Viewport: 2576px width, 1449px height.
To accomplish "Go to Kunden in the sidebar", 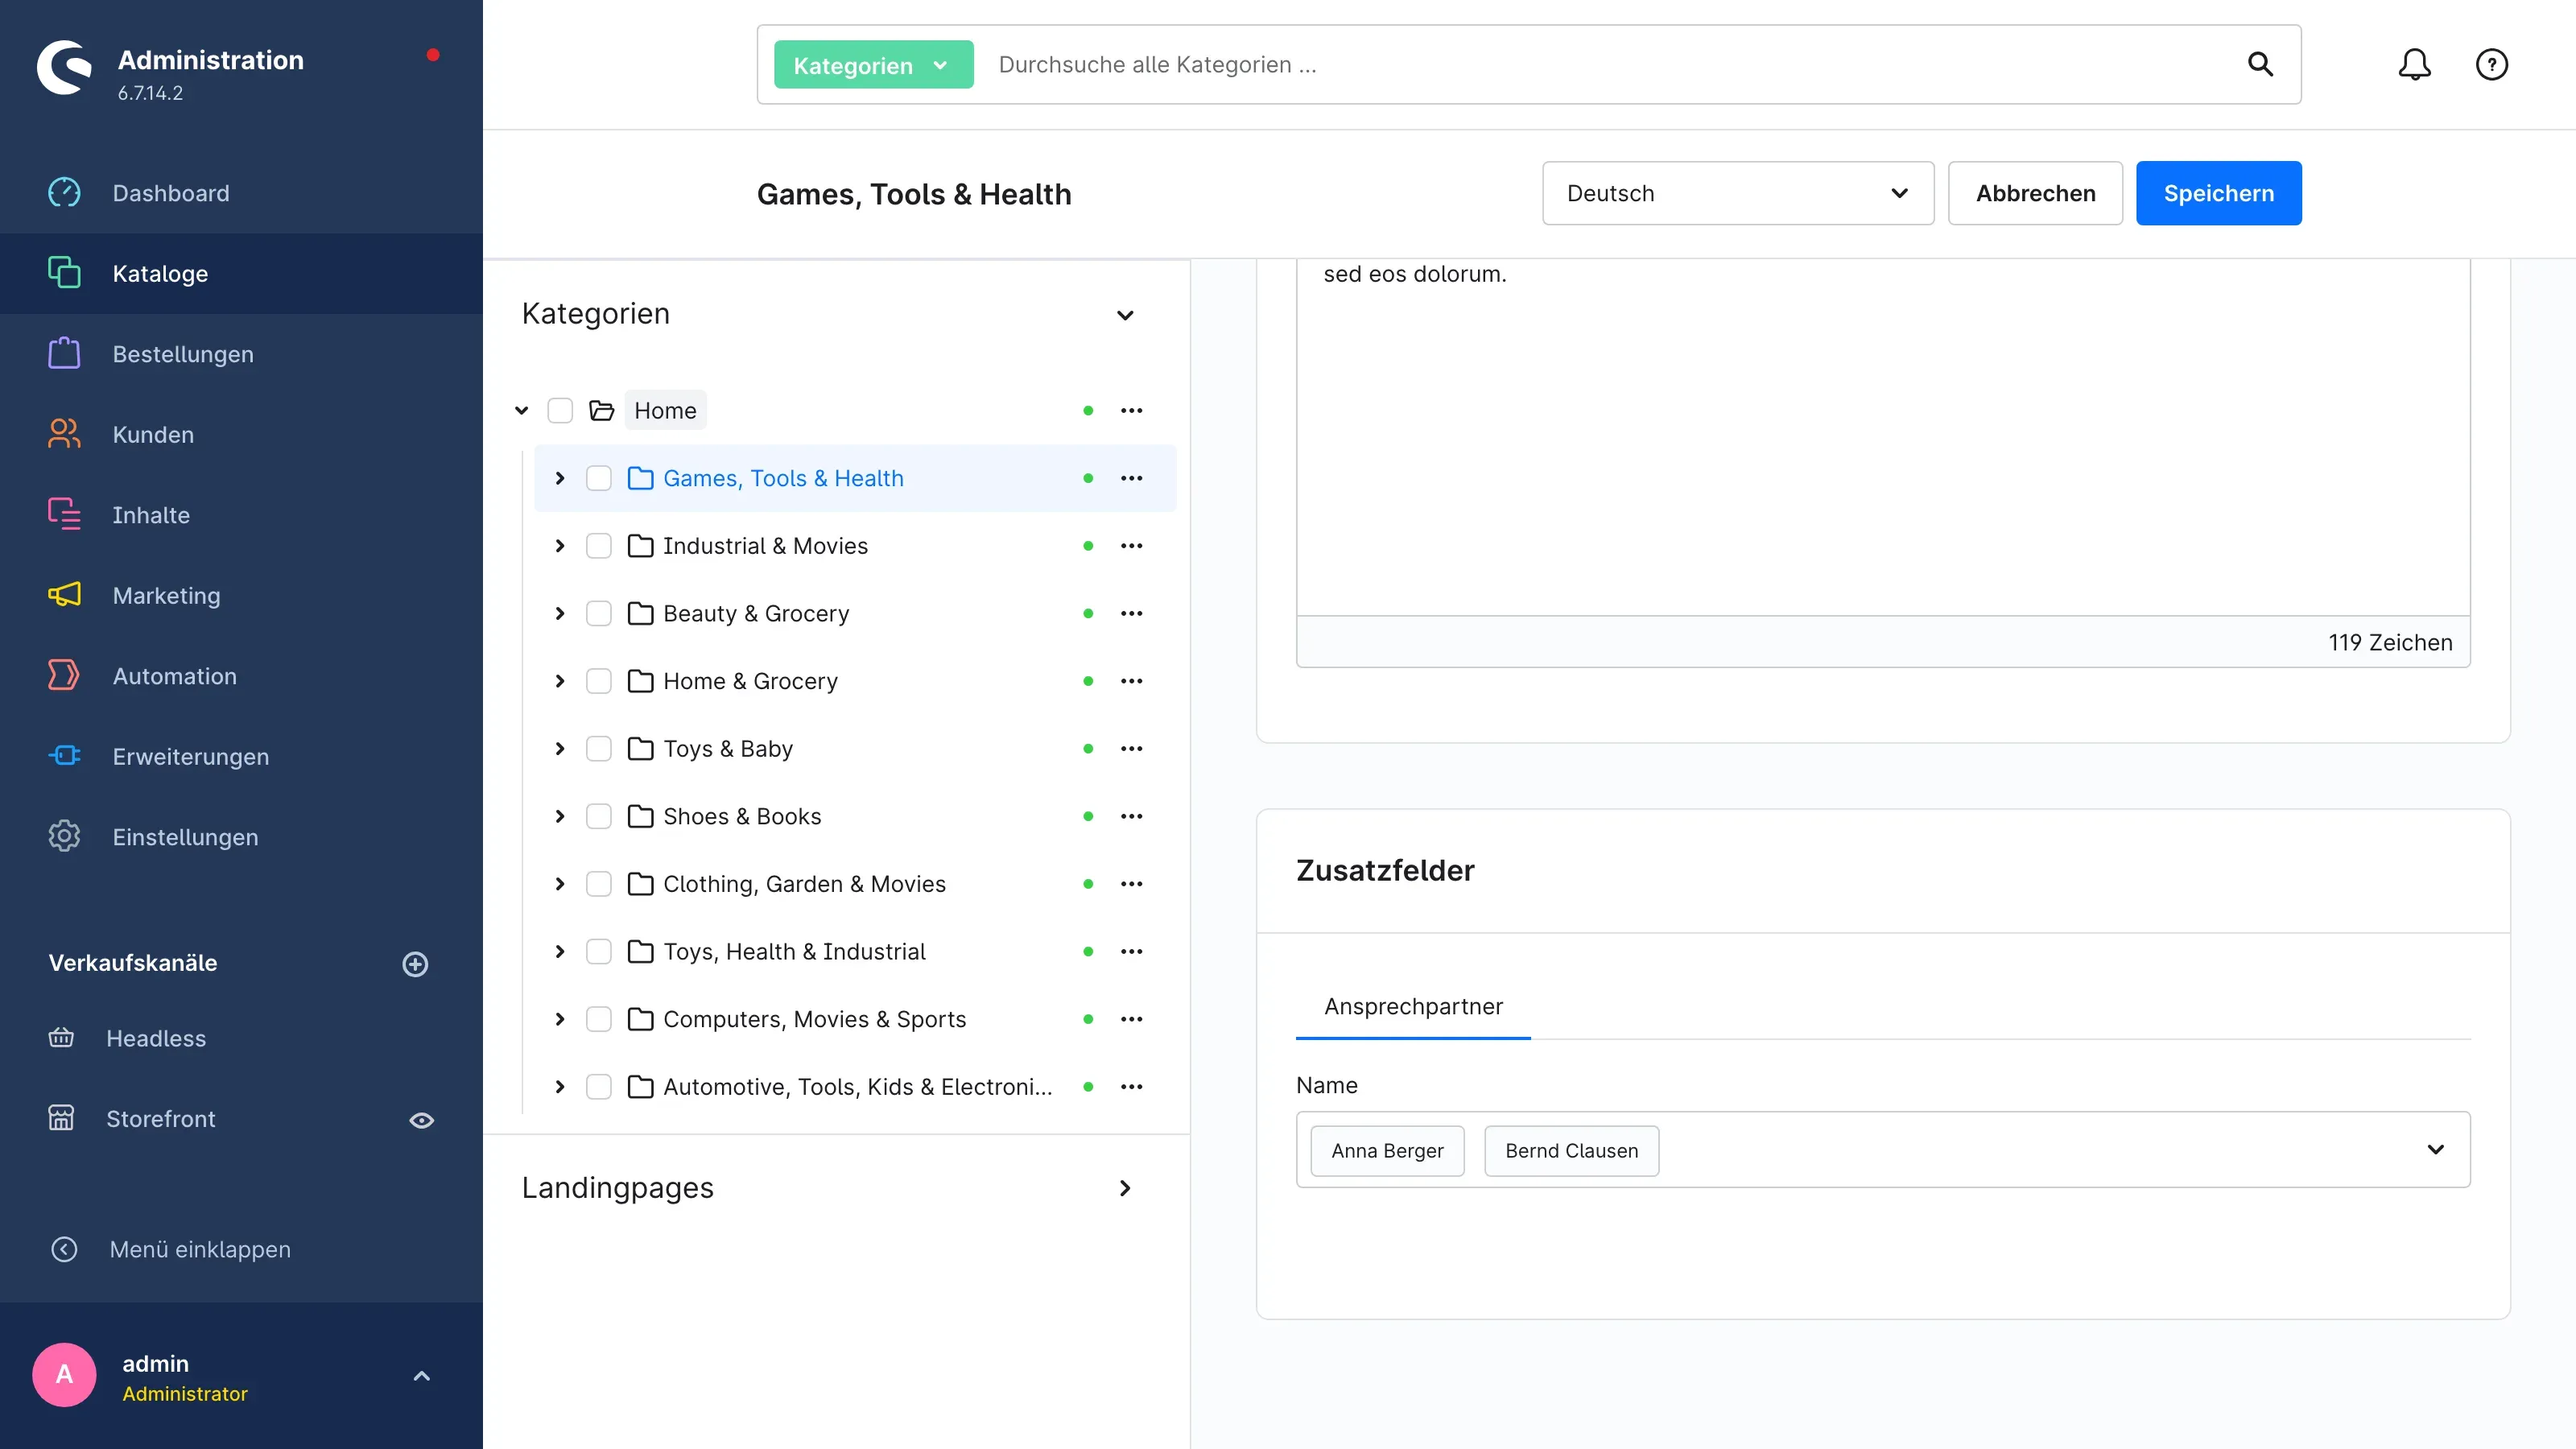I will point(153,434).
